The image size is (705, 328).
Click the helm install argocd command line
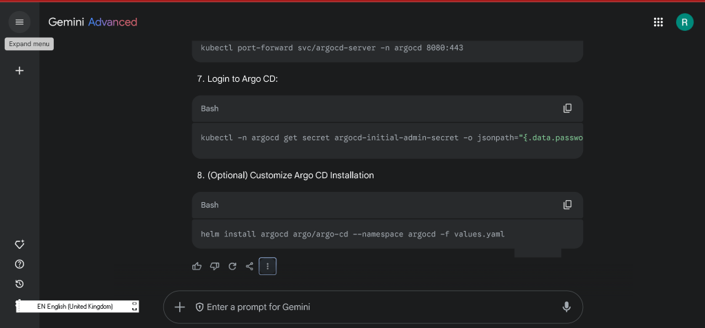(x=353, y=234)
